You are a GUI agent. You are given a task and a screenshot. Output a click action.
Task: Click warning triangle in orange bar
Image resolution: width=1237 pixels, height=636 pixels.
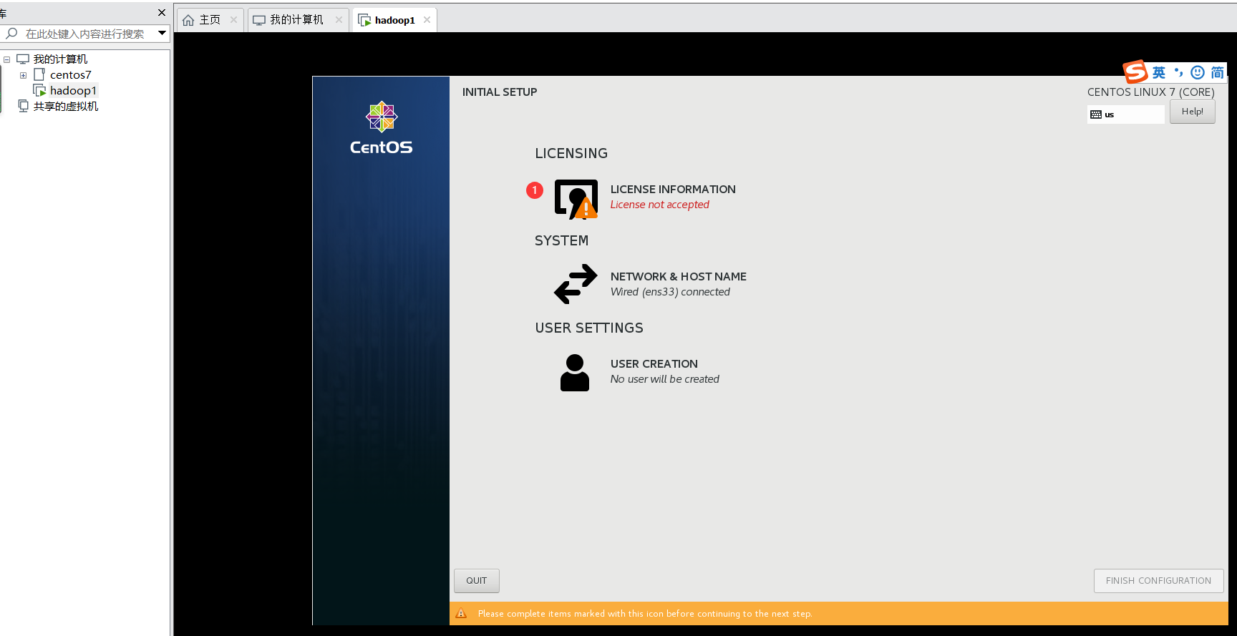(461, 613)
